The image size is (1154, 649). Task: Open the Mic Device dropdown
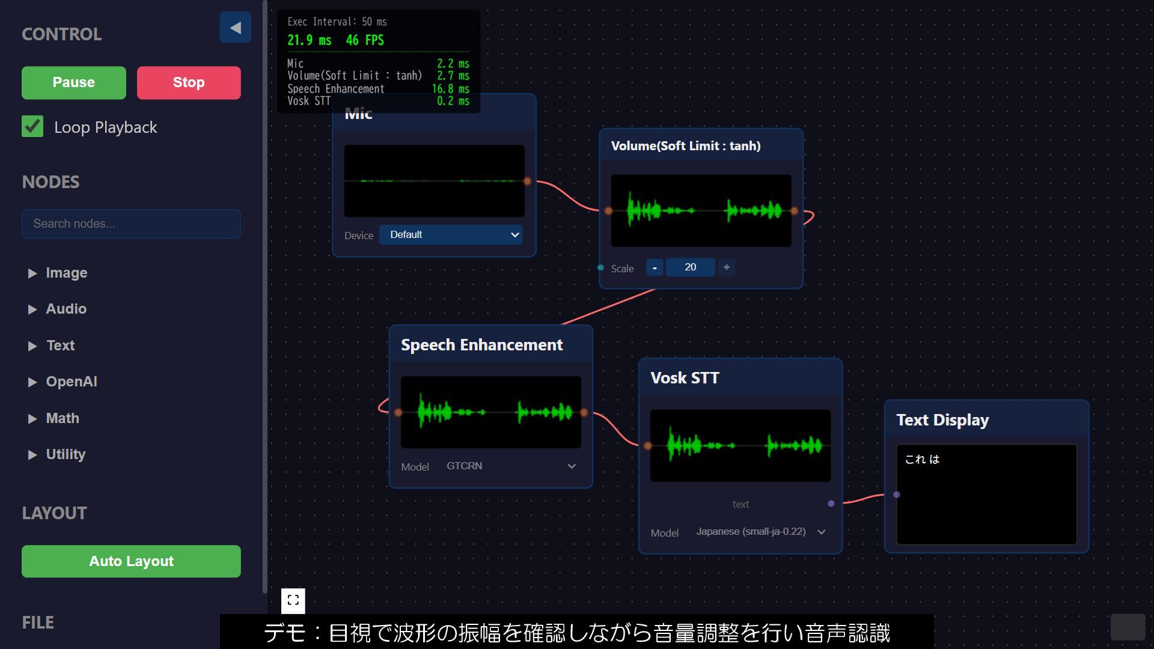click(451, 235)
